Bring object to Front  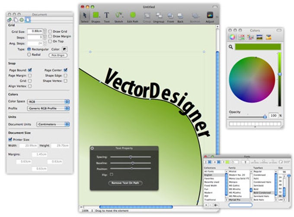[x=170, y=17]
